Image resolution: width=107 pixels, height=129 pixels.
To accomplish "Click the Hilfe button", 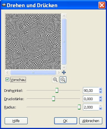I will click(x=16, y=121).
